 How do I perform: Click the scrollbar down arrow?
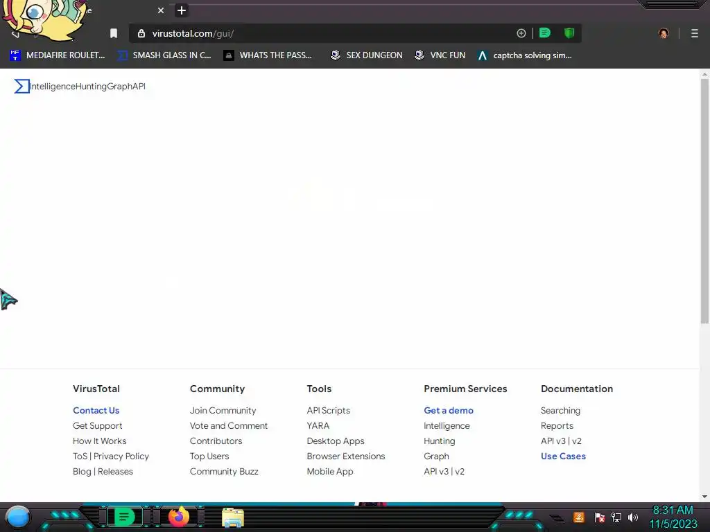pos(704,496)
